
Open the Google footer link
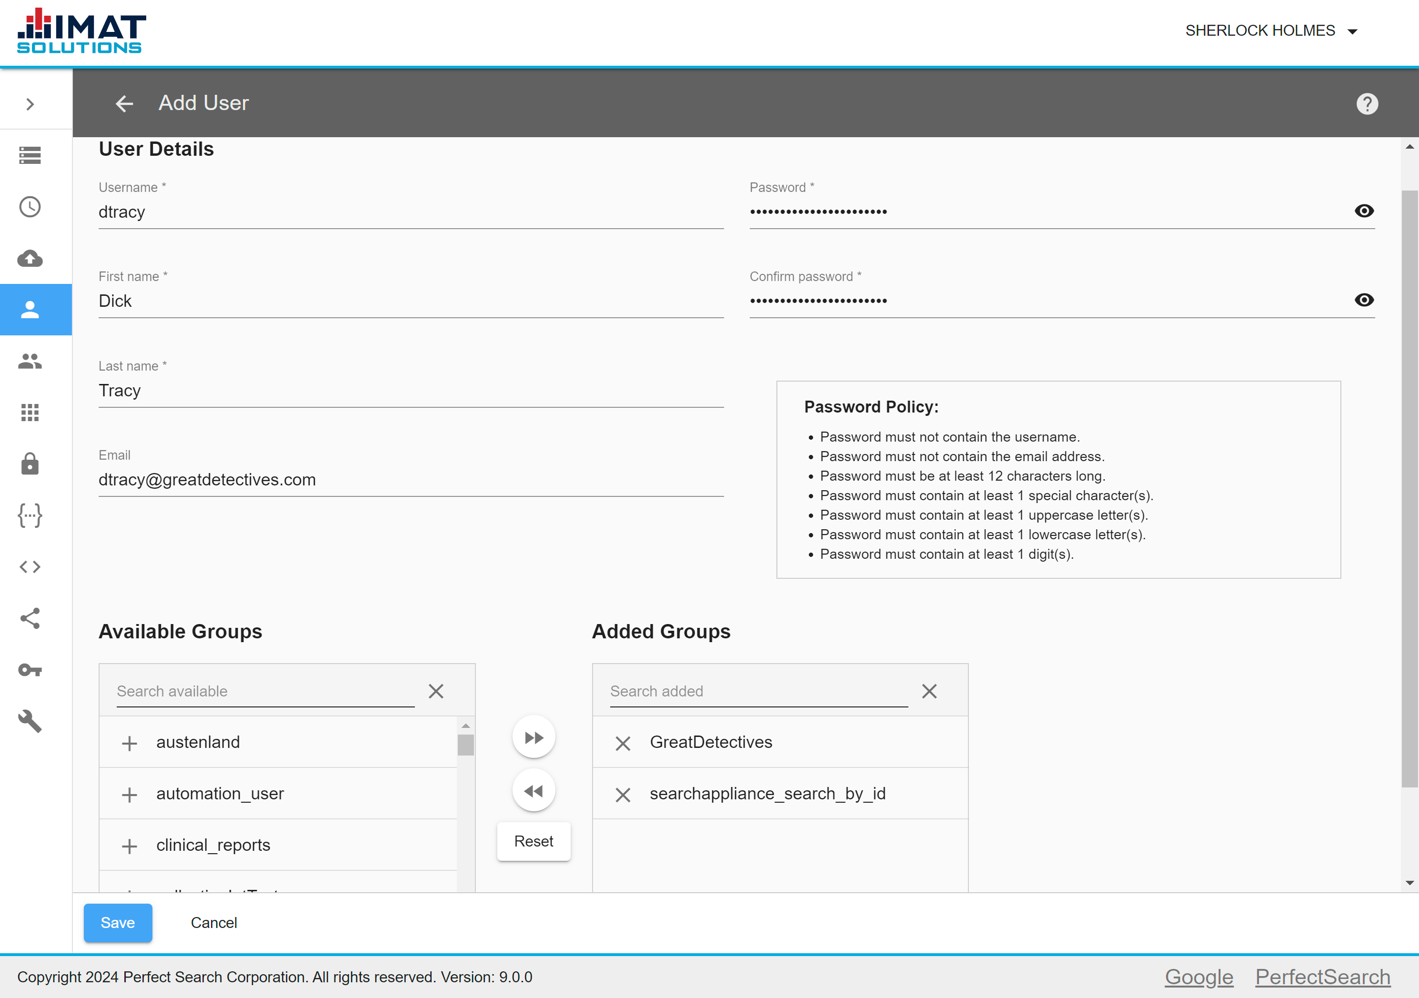(x=1199, y=977)
